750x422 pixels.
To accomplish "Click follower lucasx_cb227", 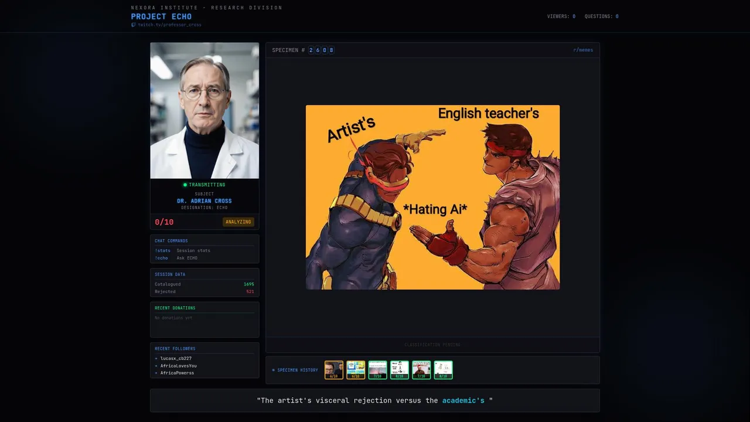I will (176, 358).
